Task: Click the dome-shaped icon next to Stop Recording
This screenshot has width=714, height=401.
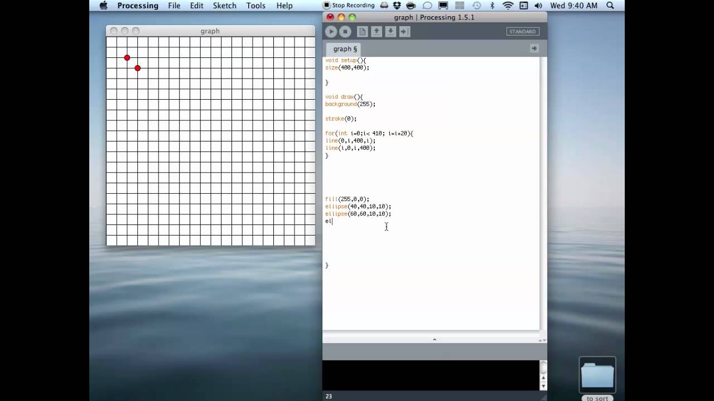Action: pyautogui.click(x=384, y=6)
